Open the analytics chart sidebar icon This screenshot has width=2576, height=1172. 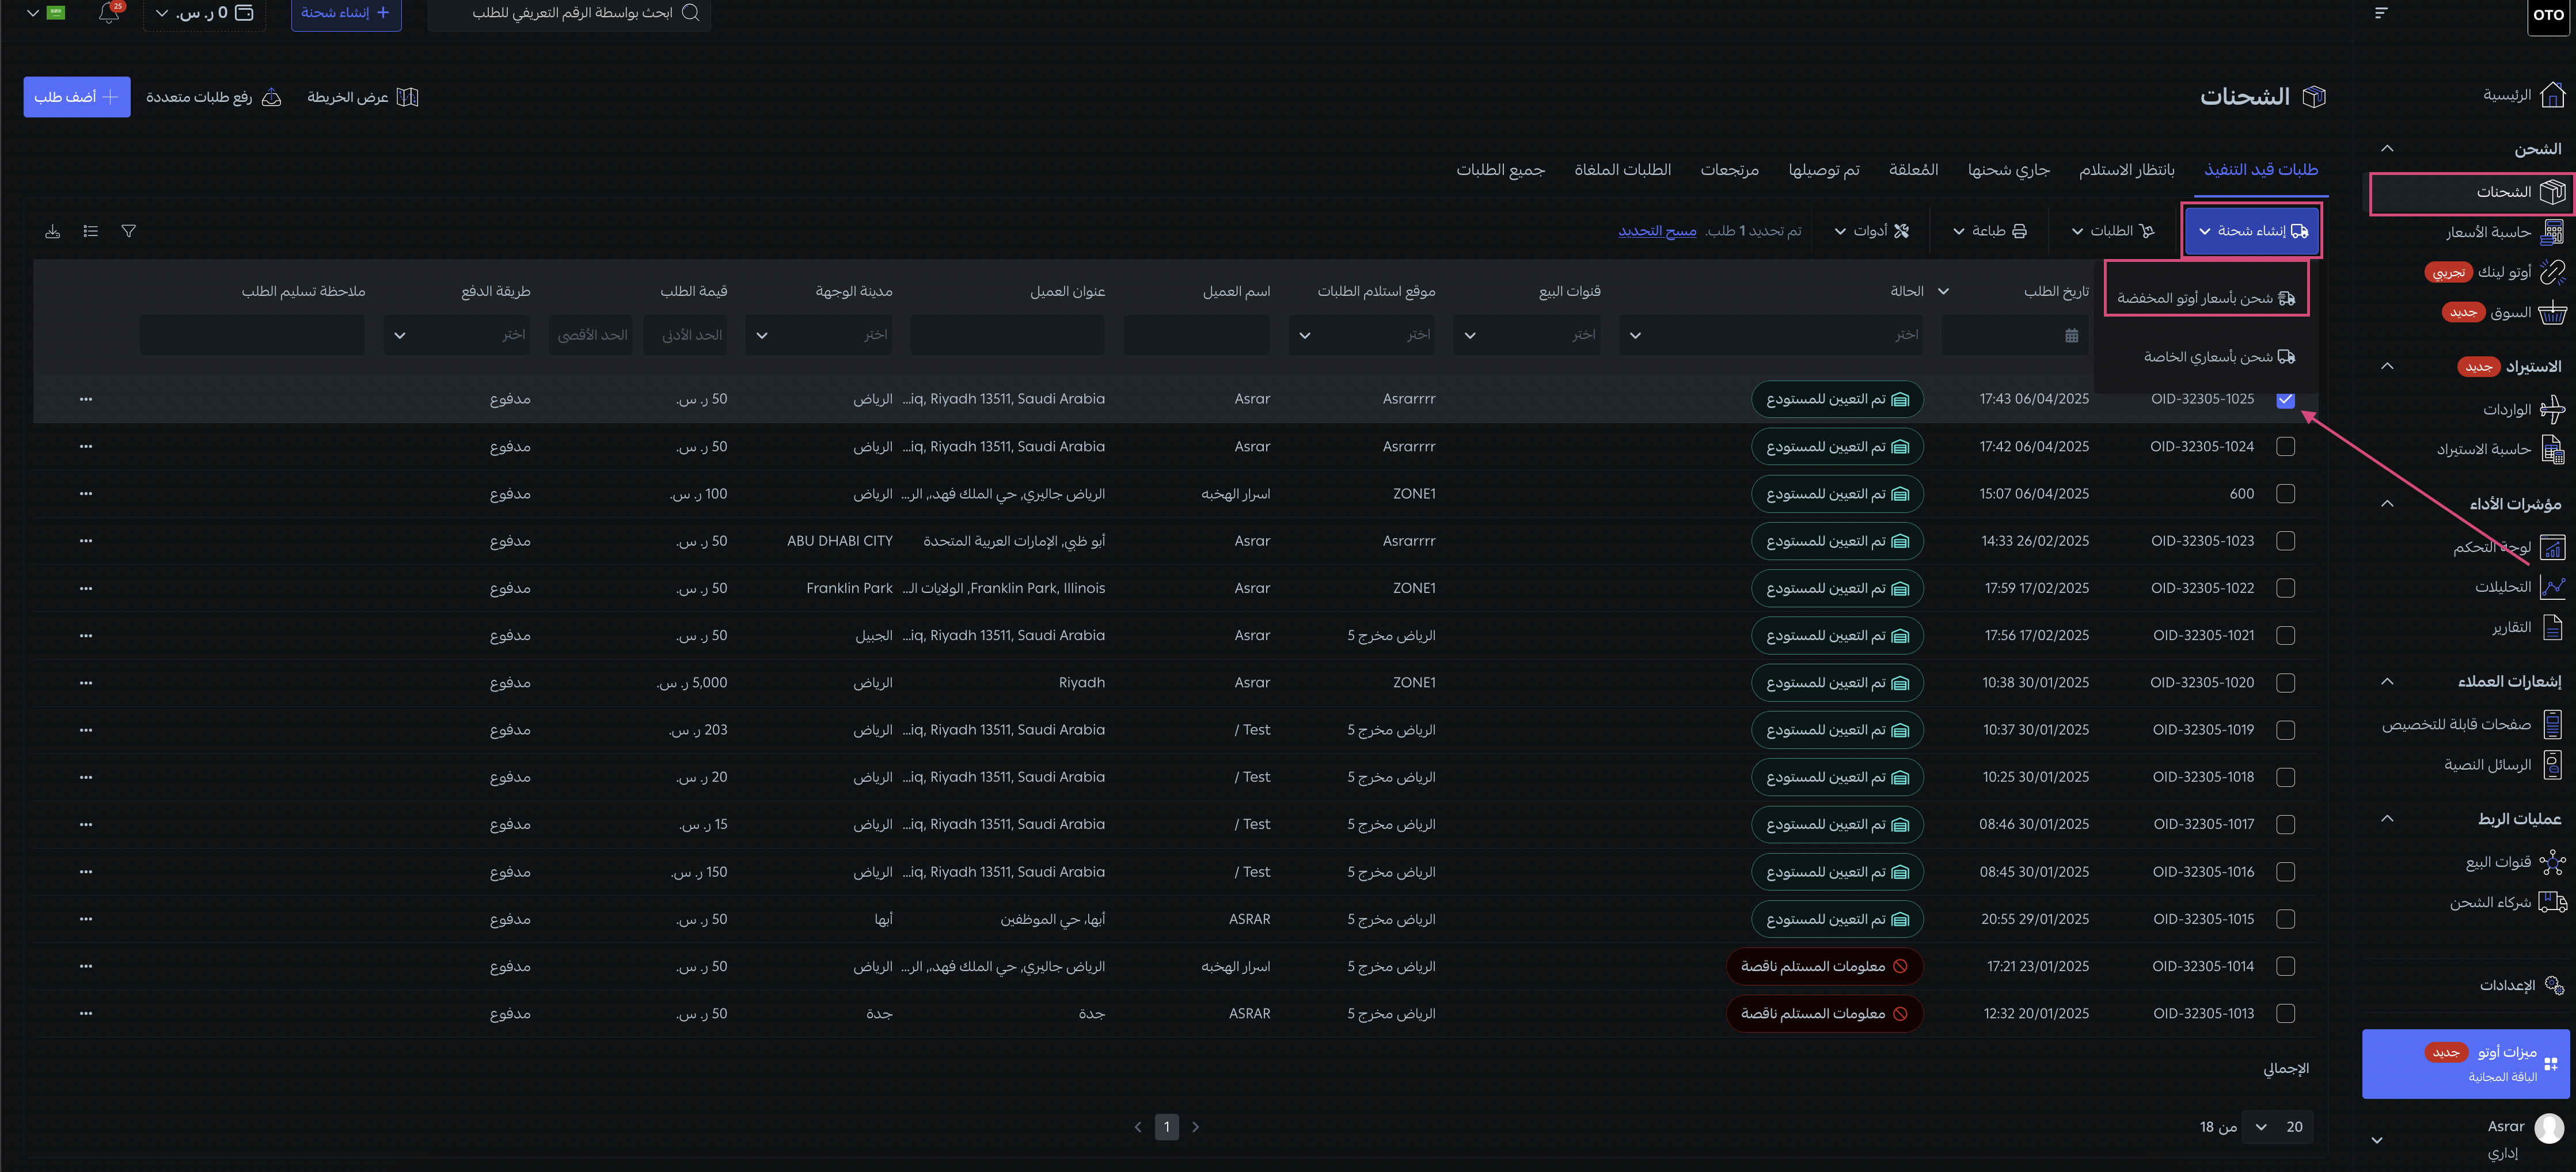[x=2552, y=587]
